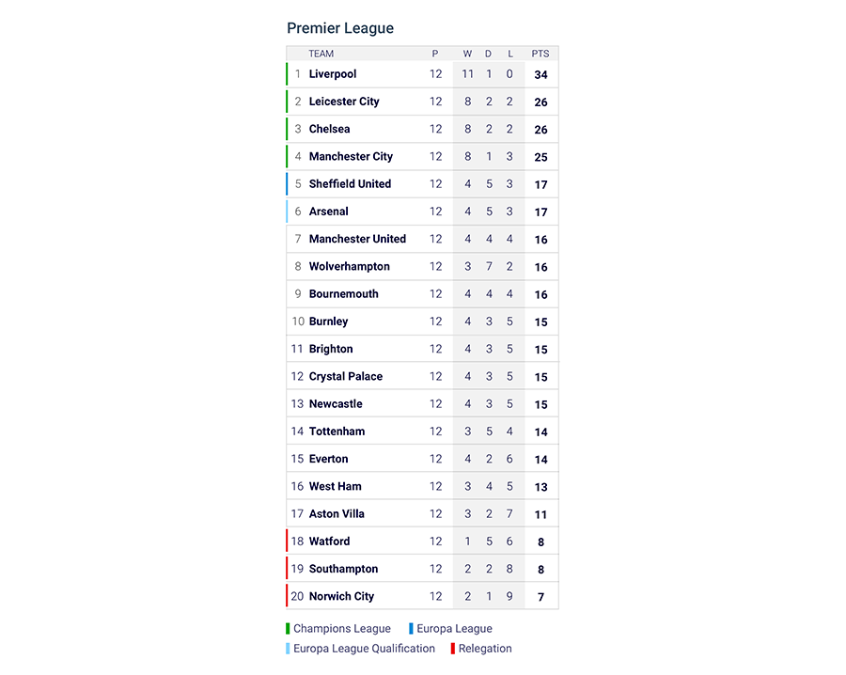The height and width of the screenshot is (675, 846).
Task: Click the PTS column header
Action: coord(540,54)
